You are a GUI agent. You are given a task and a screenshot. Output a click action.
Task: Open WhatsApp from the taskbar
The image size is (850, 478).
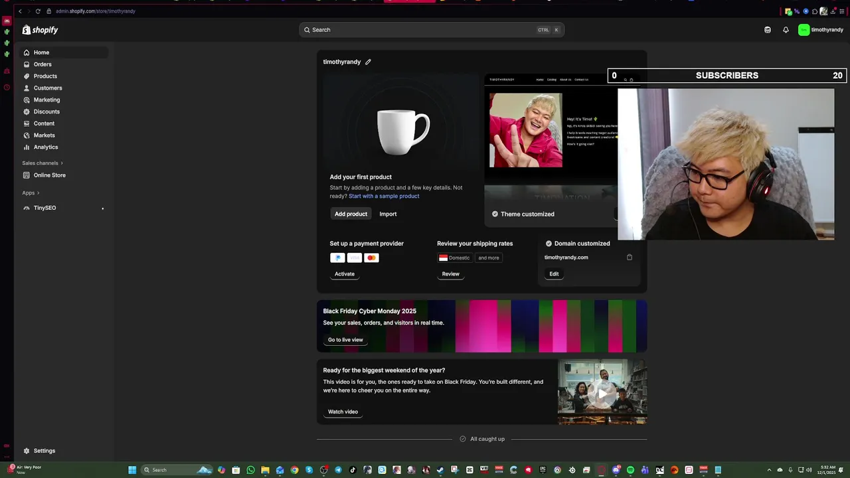(x=250, y=470)
